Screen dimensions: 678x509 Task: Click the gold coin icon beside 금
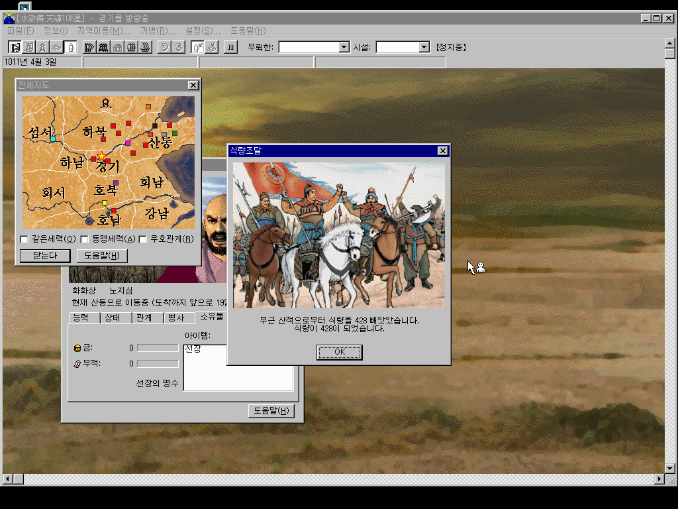[x=77, y=348]
